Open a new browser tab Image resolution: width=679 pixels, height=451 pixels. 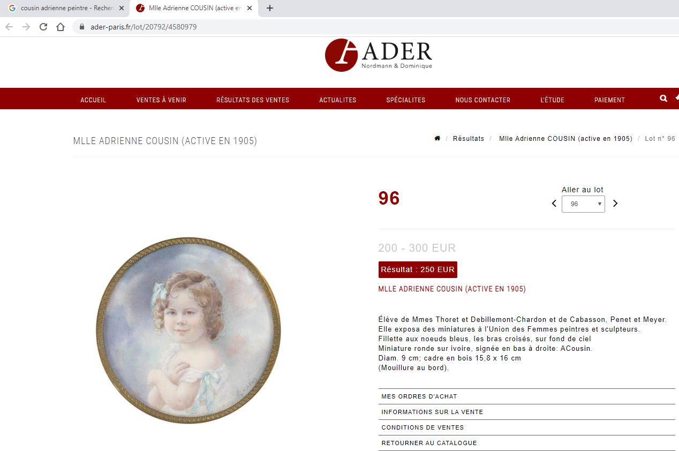pyautogui.click(x=270, y=8)
